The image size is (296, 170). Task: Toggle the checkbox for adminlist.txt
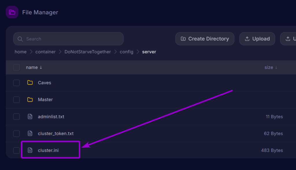16,117
